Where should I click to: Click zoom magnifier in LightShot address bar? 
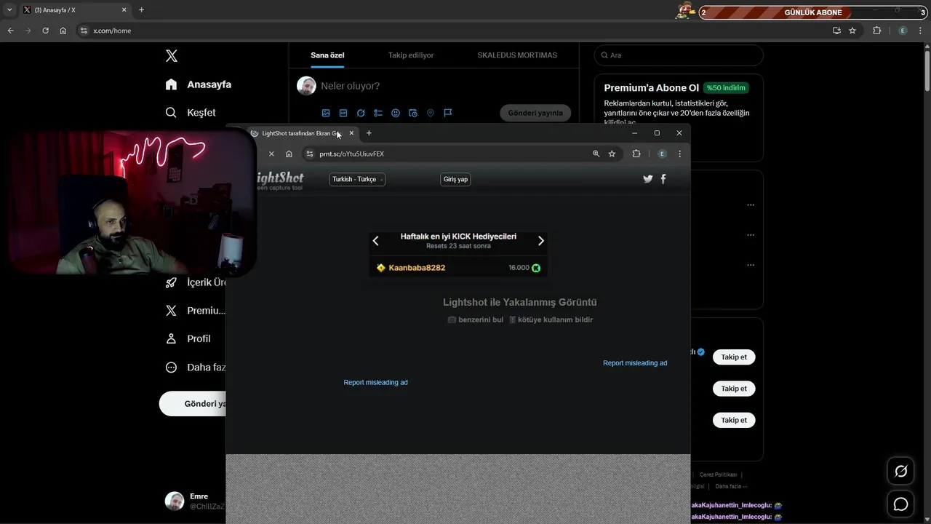click(596, 154)
